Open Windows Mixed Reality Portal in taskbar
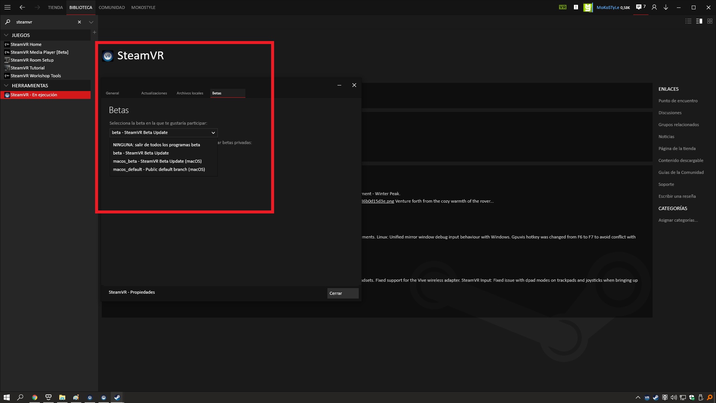This screenshot has width=716, height=403. 48,397
